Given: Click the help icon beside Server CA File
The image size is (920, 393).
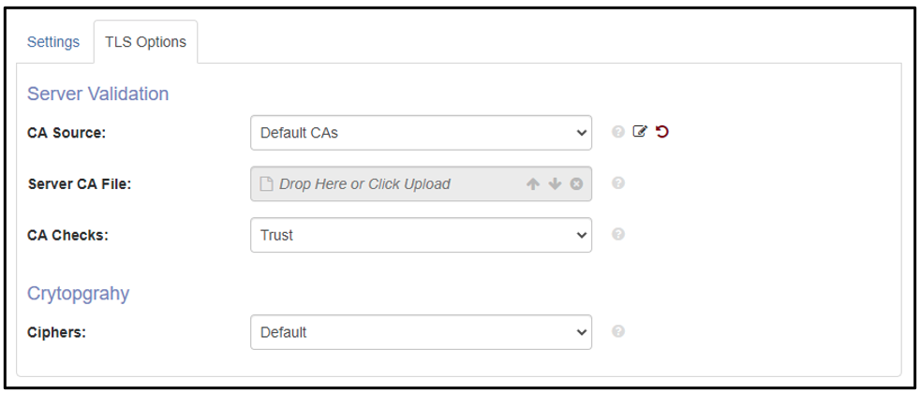Looking at the screenshot, I should (x=617, y=182).
